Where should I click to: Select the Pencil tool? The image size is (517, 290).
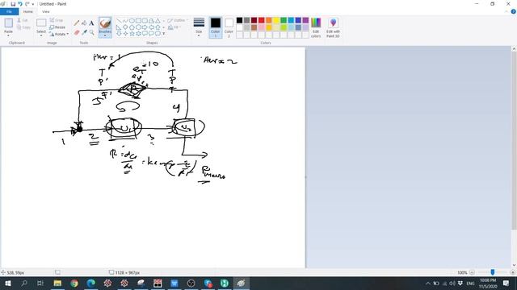pyautogui.click(x=77, y=23)
